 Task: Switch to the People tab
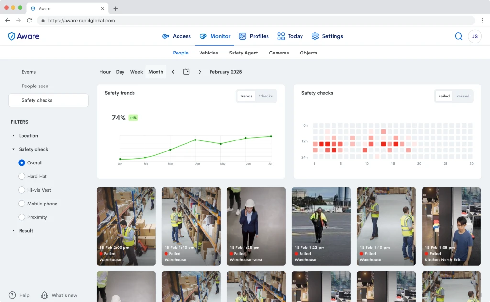[x=180, y=53]
